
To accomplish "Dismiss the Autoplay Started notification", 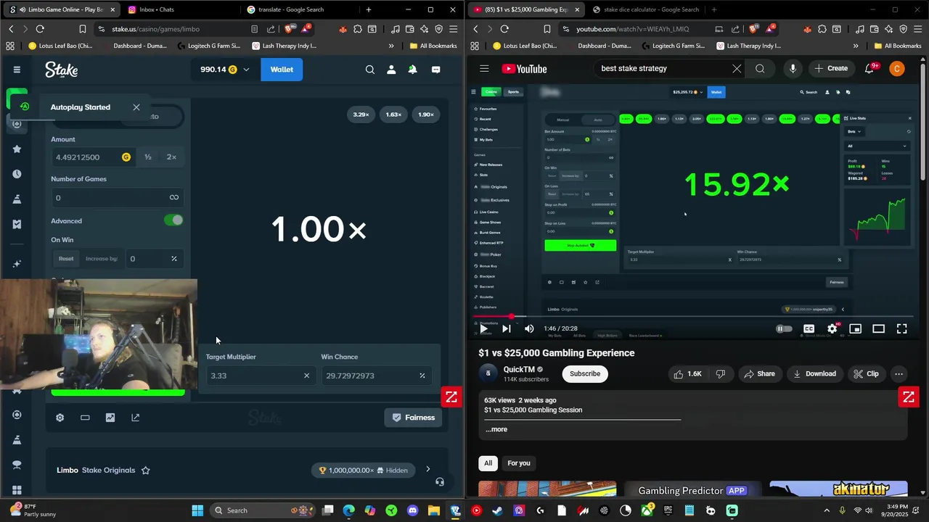I will tap(136, 107).
